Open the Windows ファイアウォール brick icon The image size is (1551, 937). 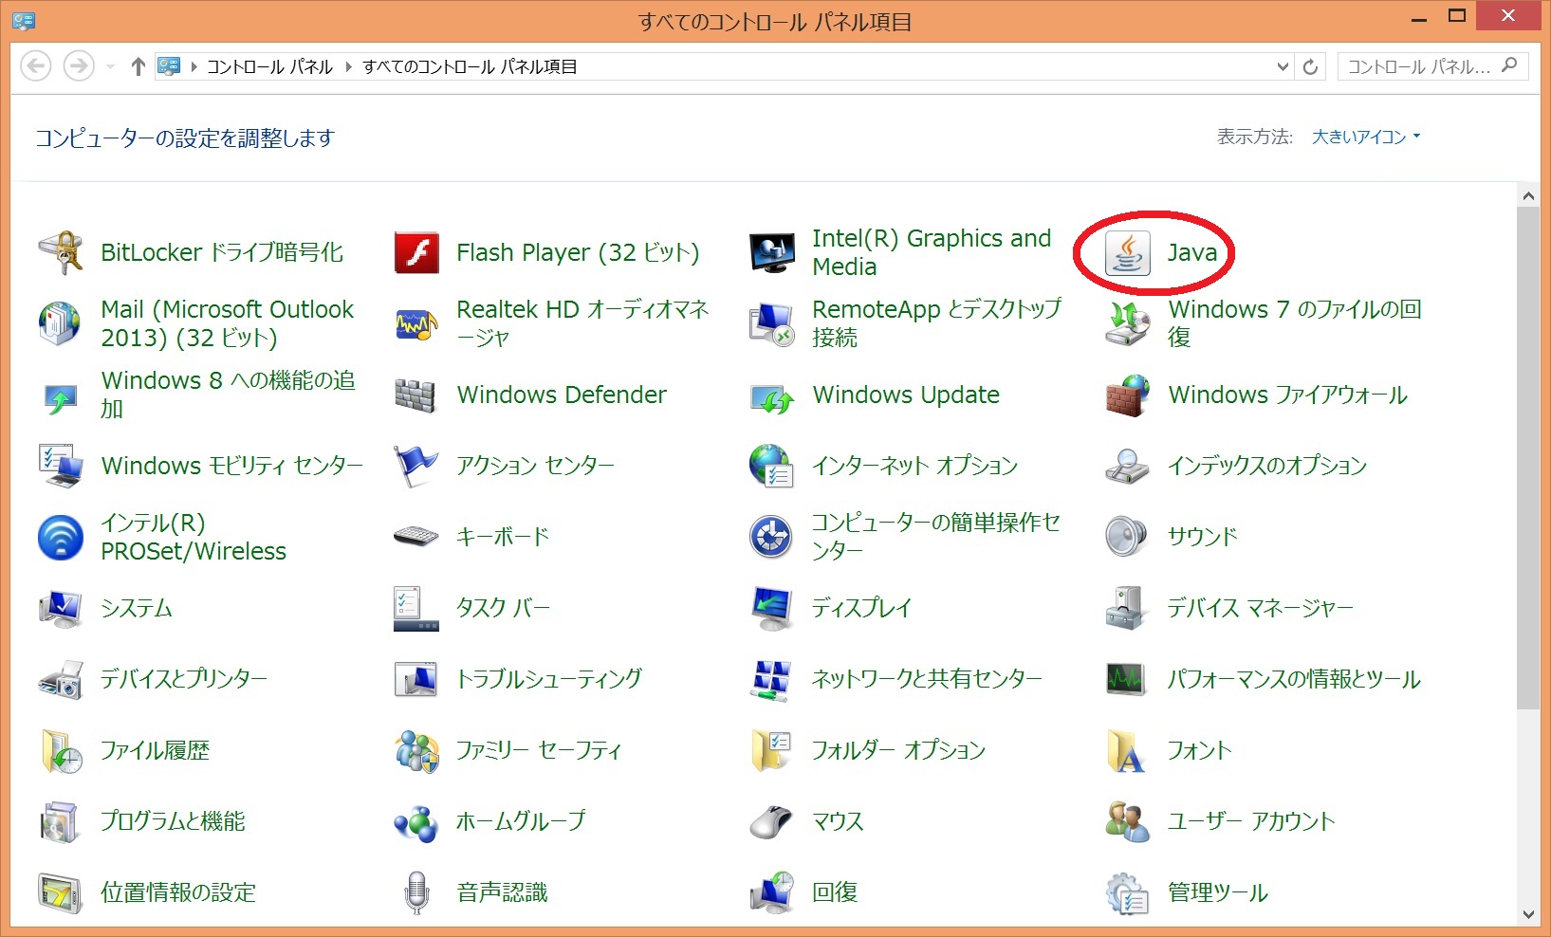[x=1128, y=395]
